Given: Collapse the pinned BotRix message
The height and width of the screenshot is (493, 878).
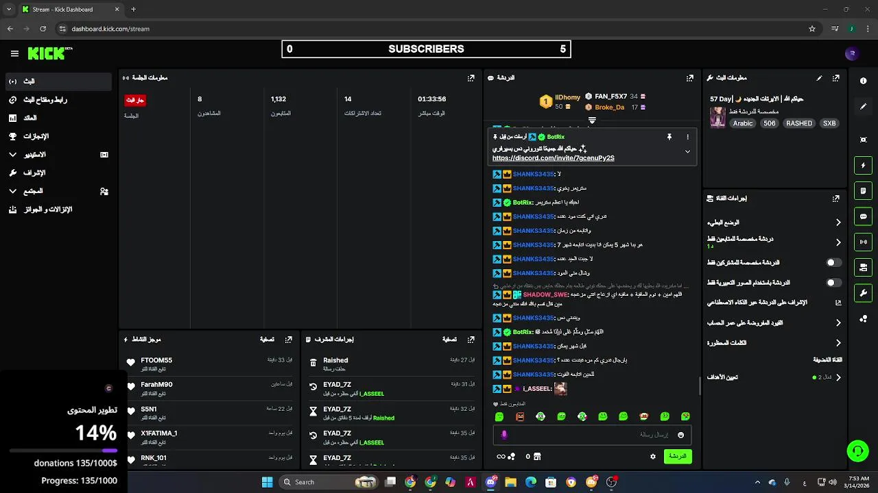Looking at the screenshot, I should point(687,152).
